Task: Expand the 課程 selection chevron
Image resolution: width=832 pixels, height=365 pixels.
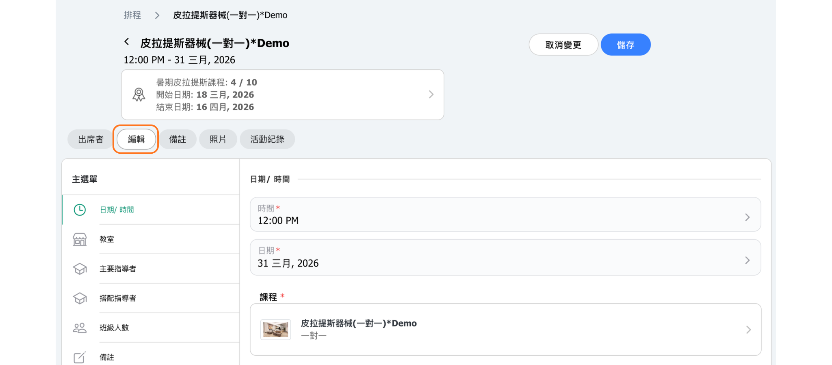Action: [x=748, y=330]
